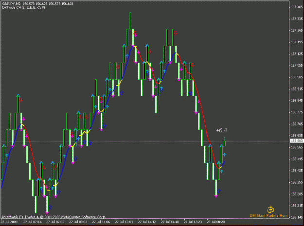This screenshot has width=304, height=226.
Task: Click price axis label 156.285
Action: [x=297, y=194]
